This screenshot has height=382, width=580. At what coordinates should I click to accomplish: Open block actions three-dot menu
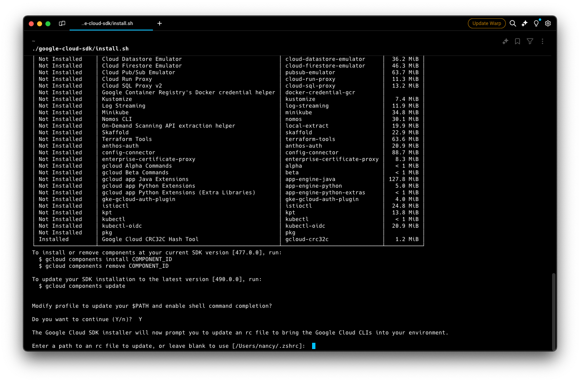(542, 41)
